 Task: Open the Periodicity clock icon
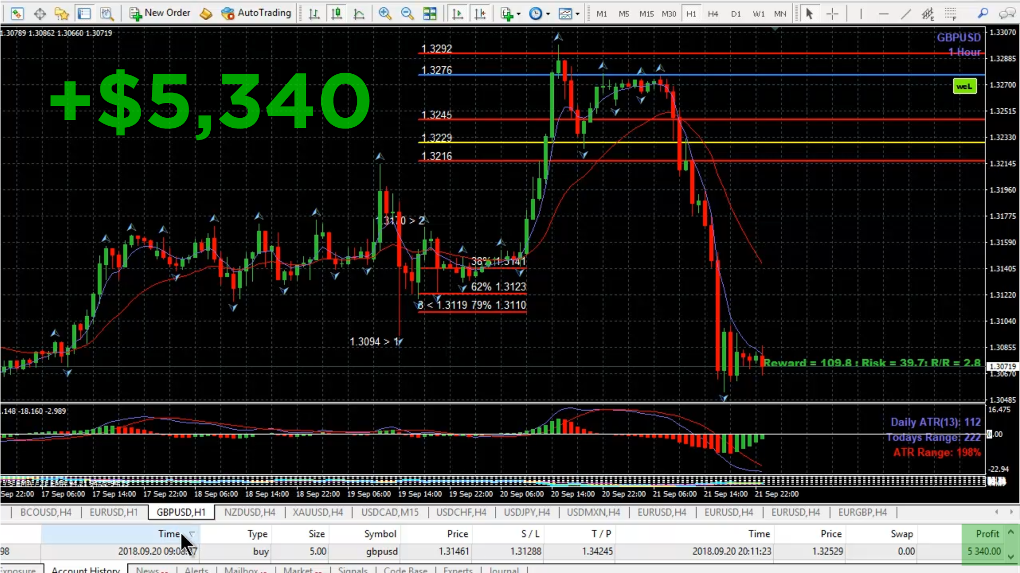tap(536, 13)
